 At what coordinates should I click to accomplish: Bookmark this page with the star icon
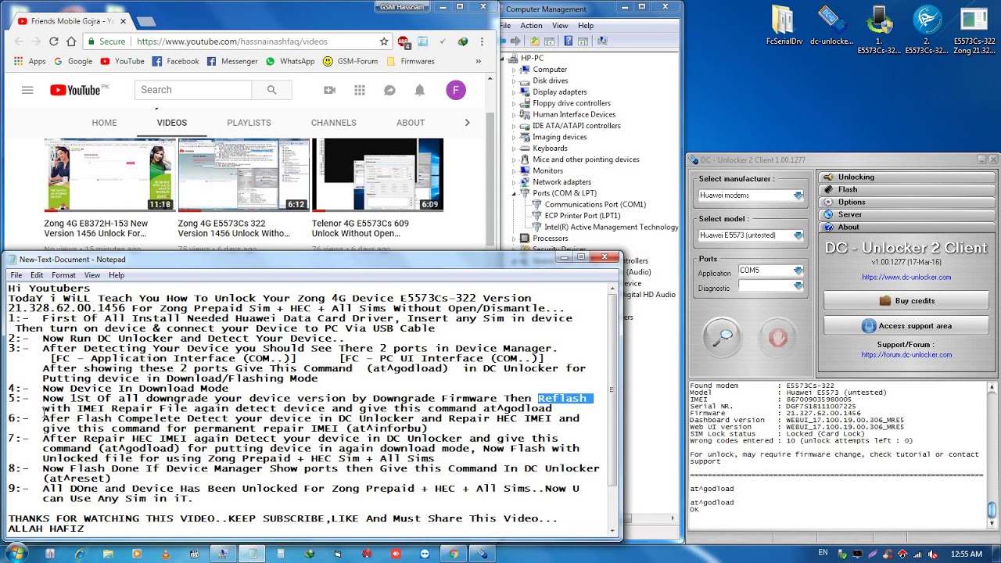(x=384, y=41)
